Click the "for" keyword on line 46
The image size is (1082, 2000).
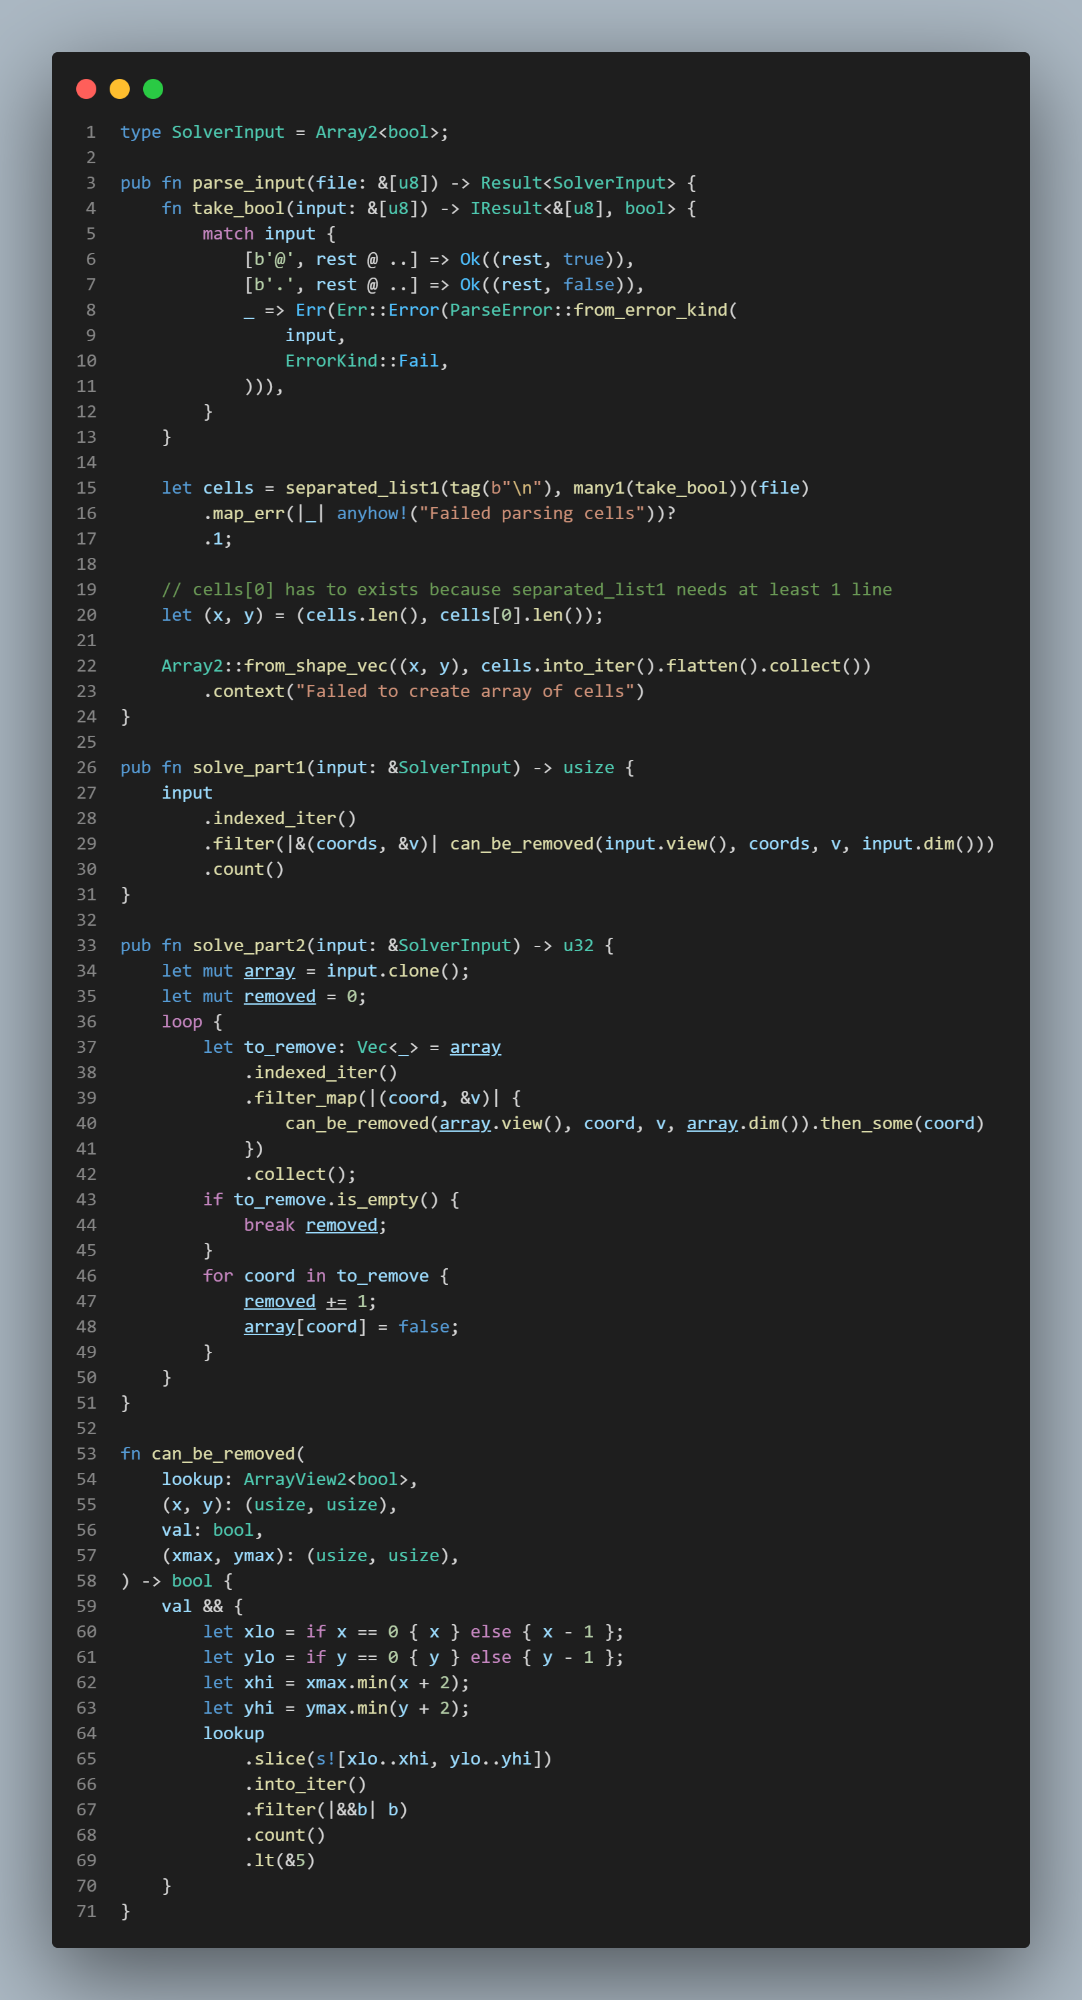pos(218,1276)
